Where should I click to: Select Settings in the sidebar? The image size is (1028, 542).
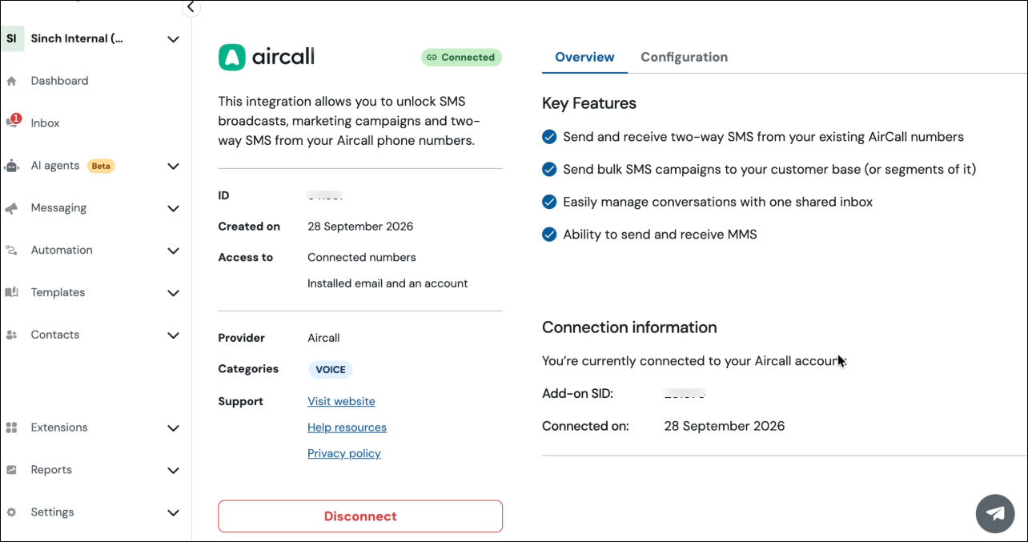pyautogui.click(x=52, y=512)
